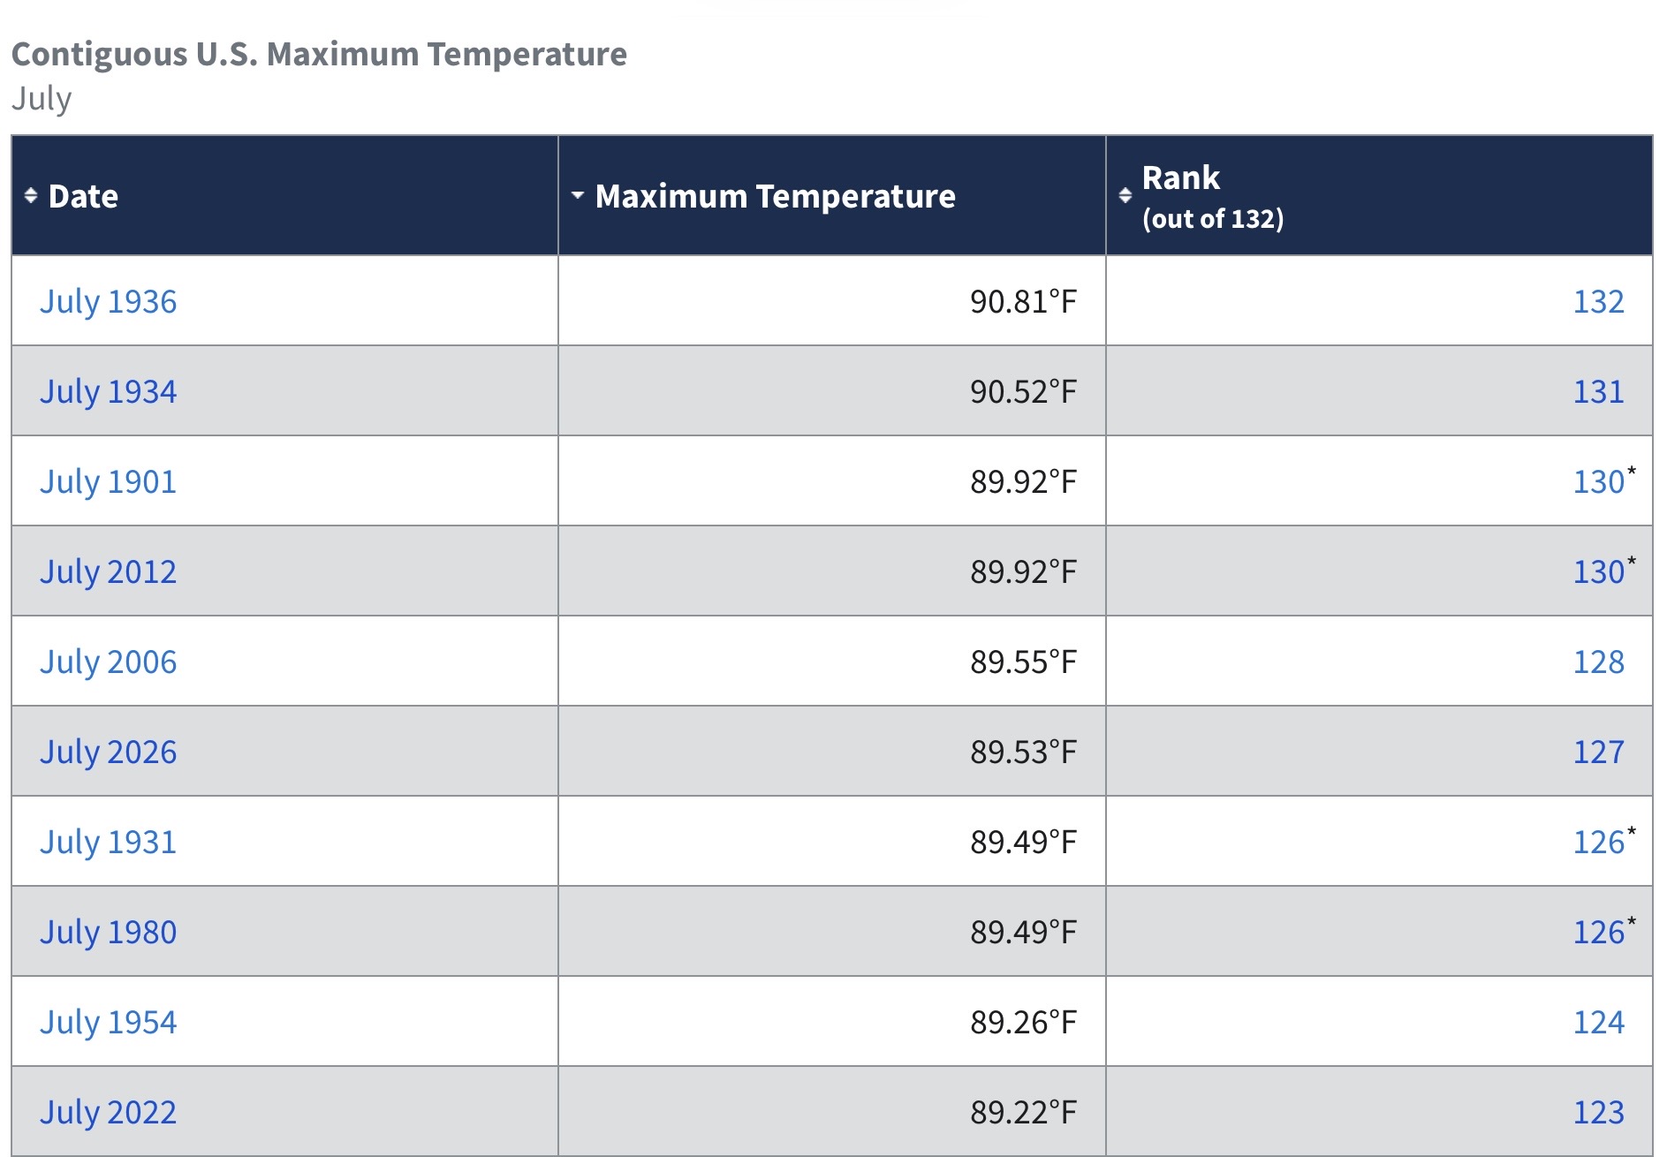The image size is (1667, 1157).
Task: Open July 1980 date link
Action: pos(108,933)
